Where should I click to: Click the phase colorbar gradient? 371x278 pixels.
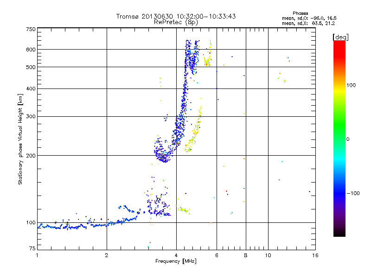click(339, 138)
